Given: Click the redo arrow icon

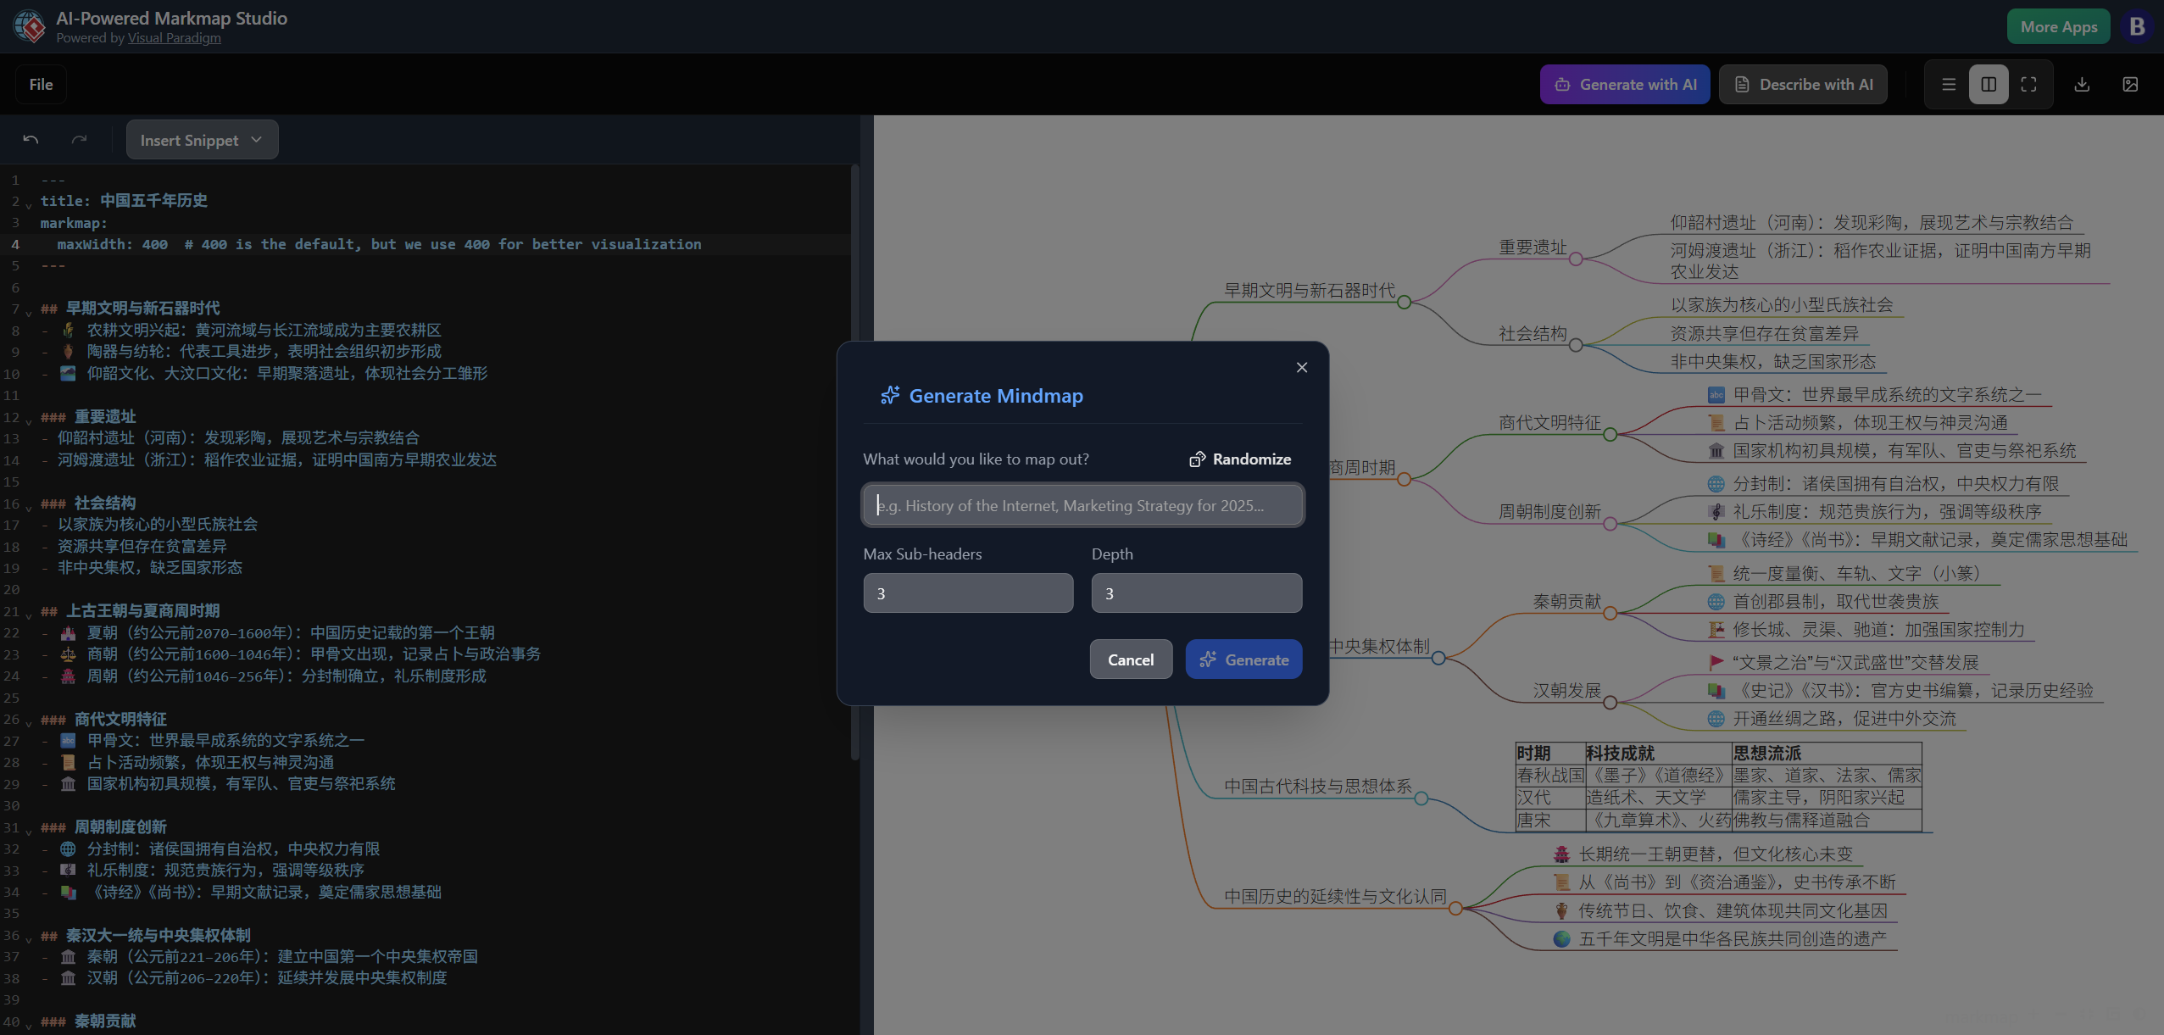Looking at the screenshot, I should click(80, 140).
